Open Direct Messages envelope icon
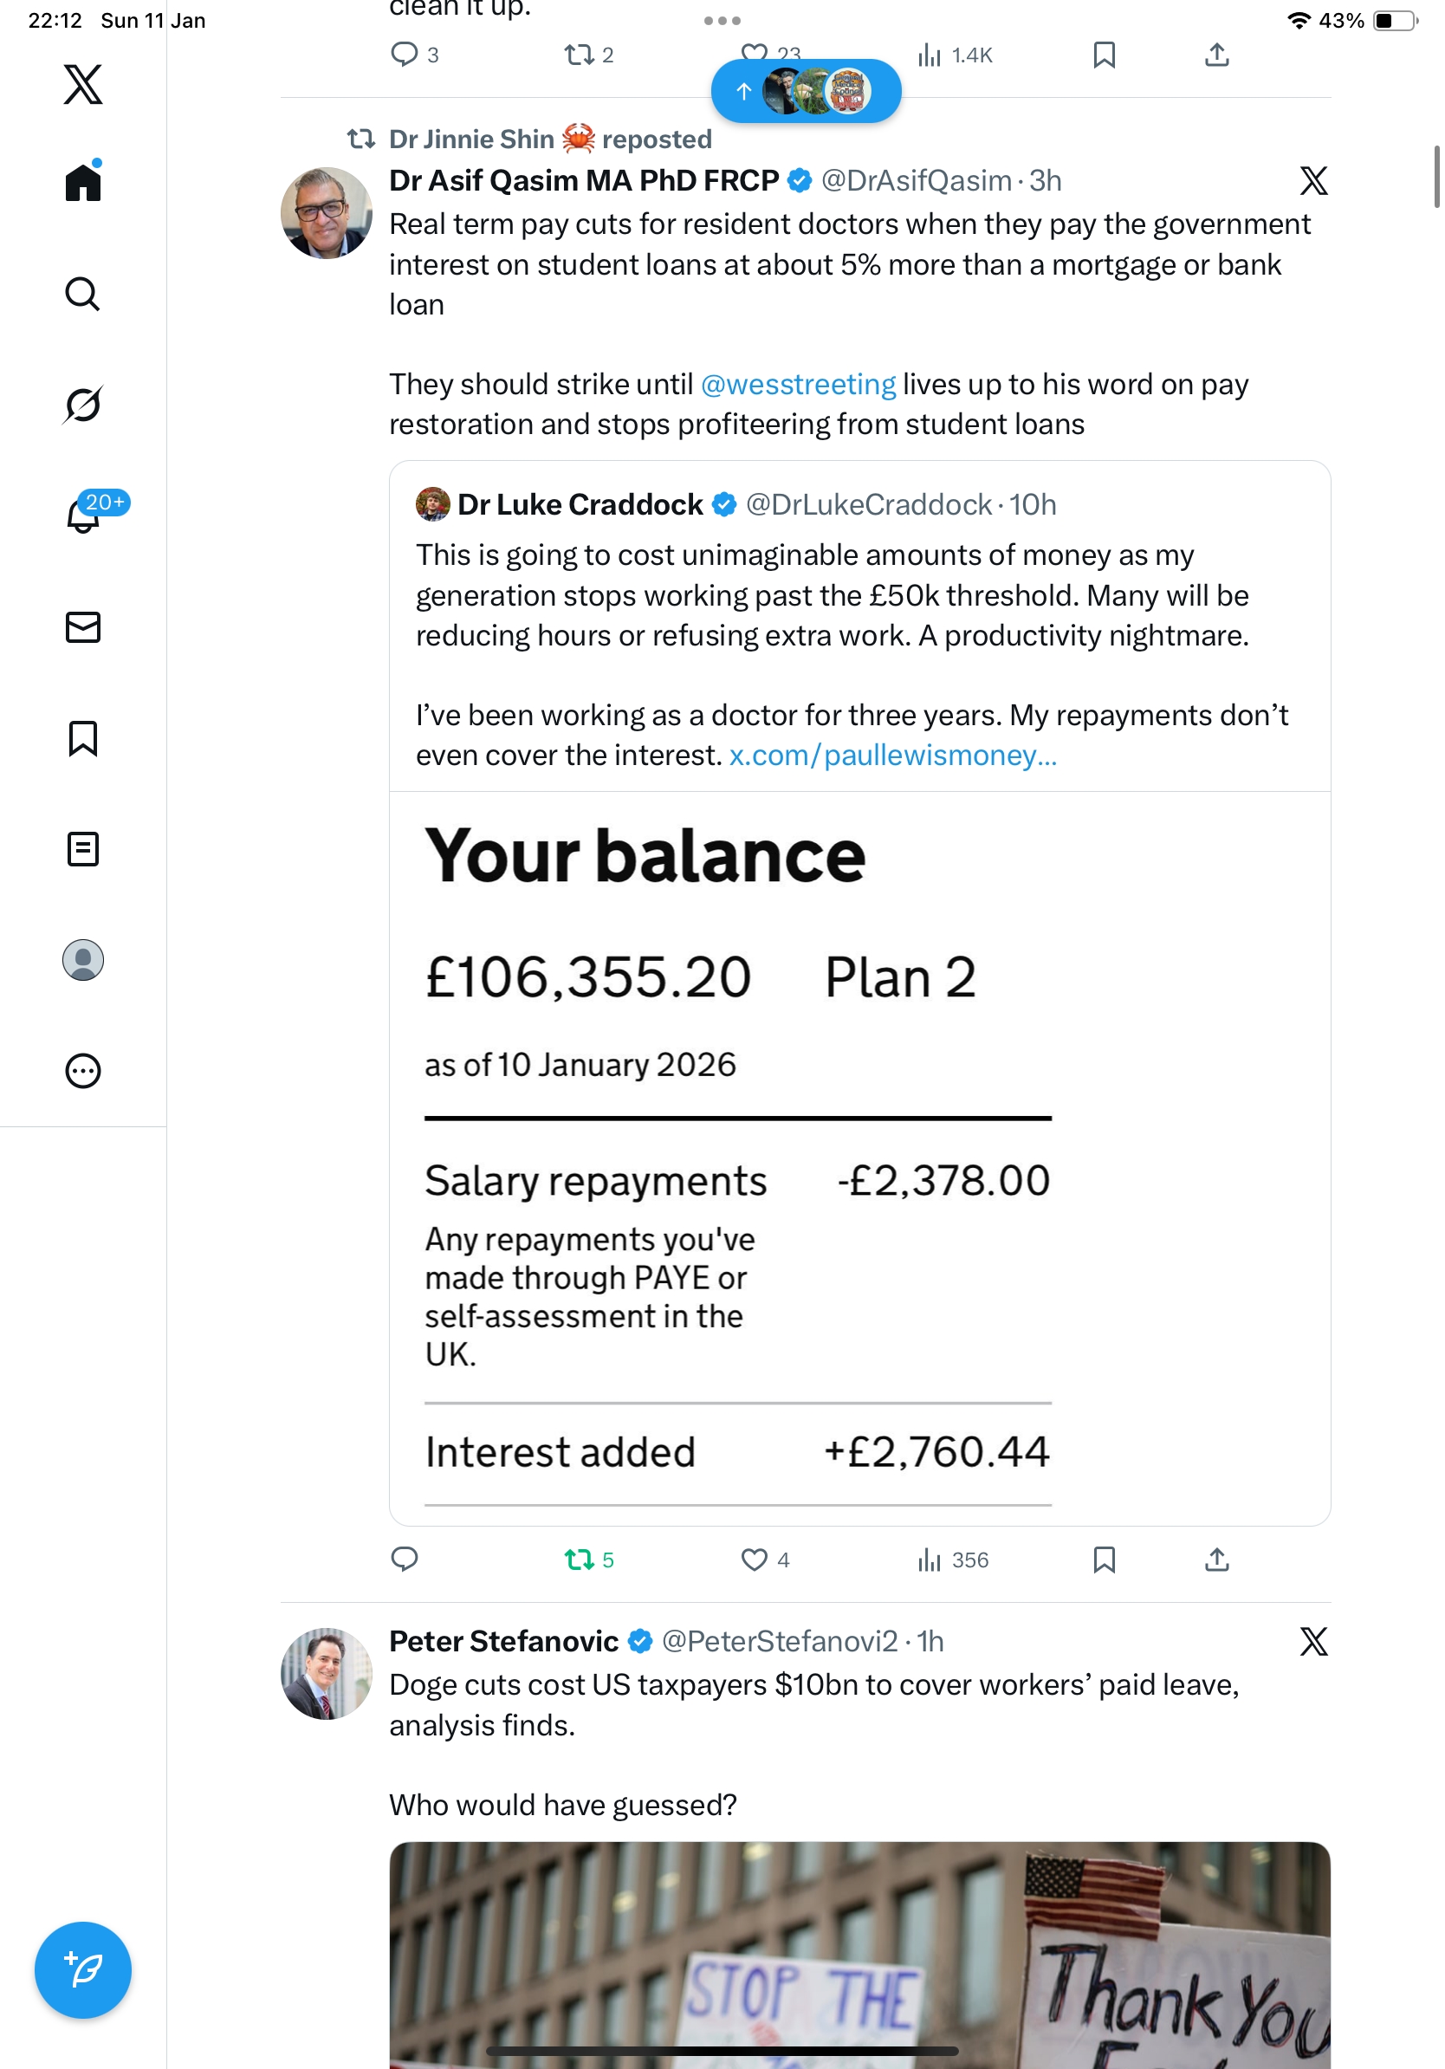The width and height of the screenshot is (1445, 2069). click(x=83, y=627)
